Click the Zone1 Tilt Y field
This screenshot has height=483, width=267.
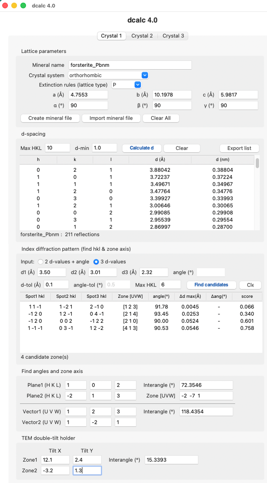point(87,460)
